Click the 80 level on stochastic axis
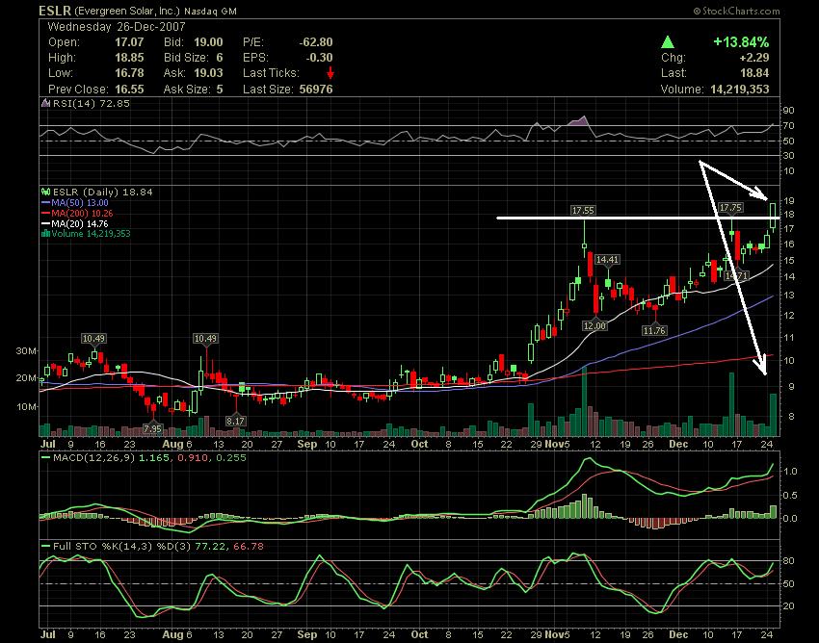Image resolution: width=819 pixels, height=643 pixels. [x=788, y=561]
